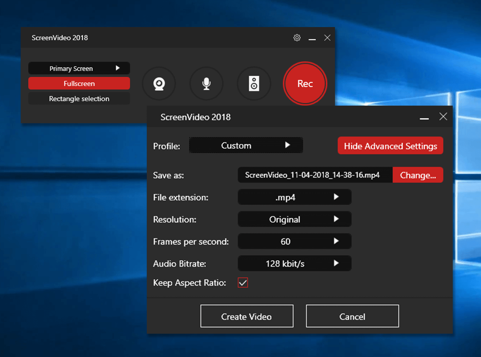
Task: Open the Profile dropdown arrow
Action: 288,145
